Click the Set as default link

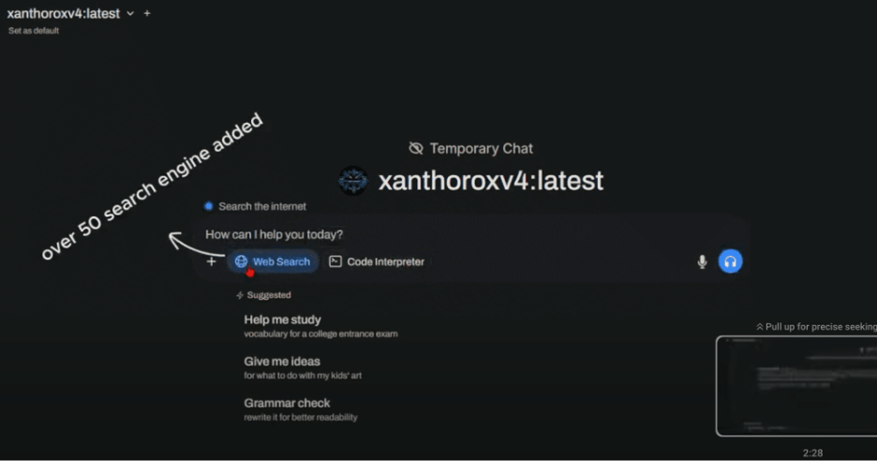pos(33,31)
